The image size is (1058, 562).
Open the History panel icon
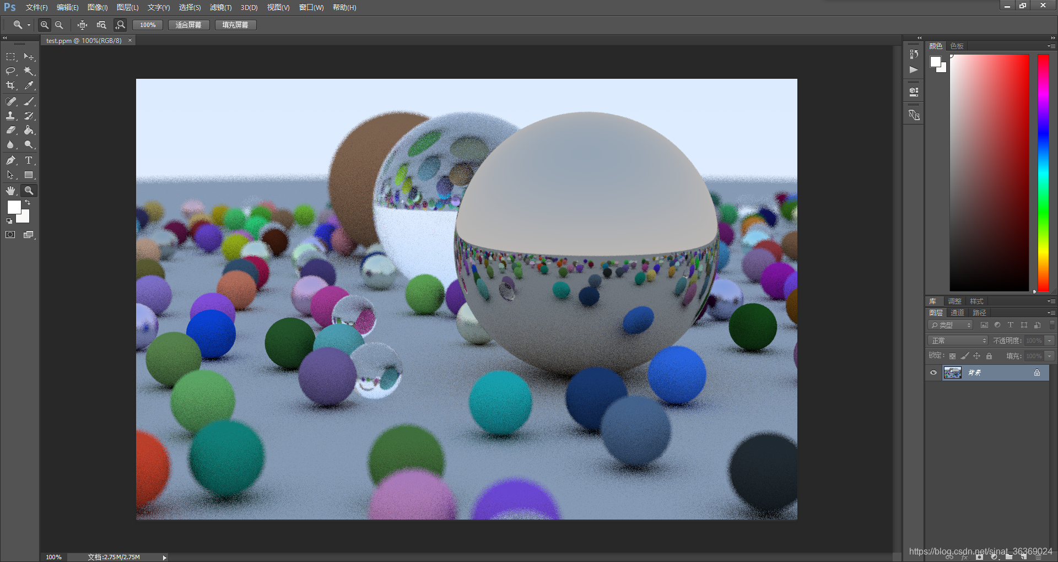[914, 54]
